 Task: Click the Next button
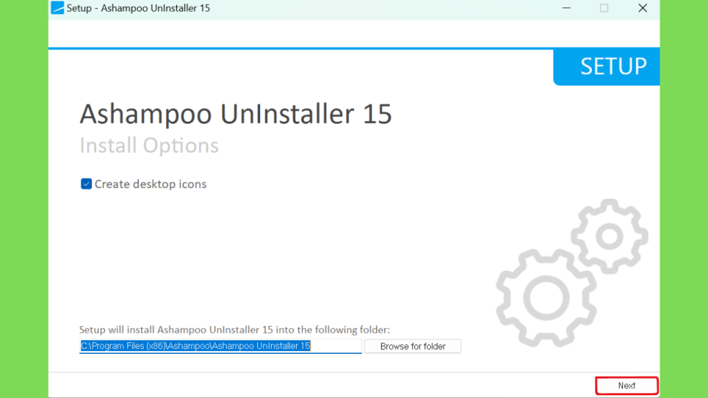click(x=626, y=386)
